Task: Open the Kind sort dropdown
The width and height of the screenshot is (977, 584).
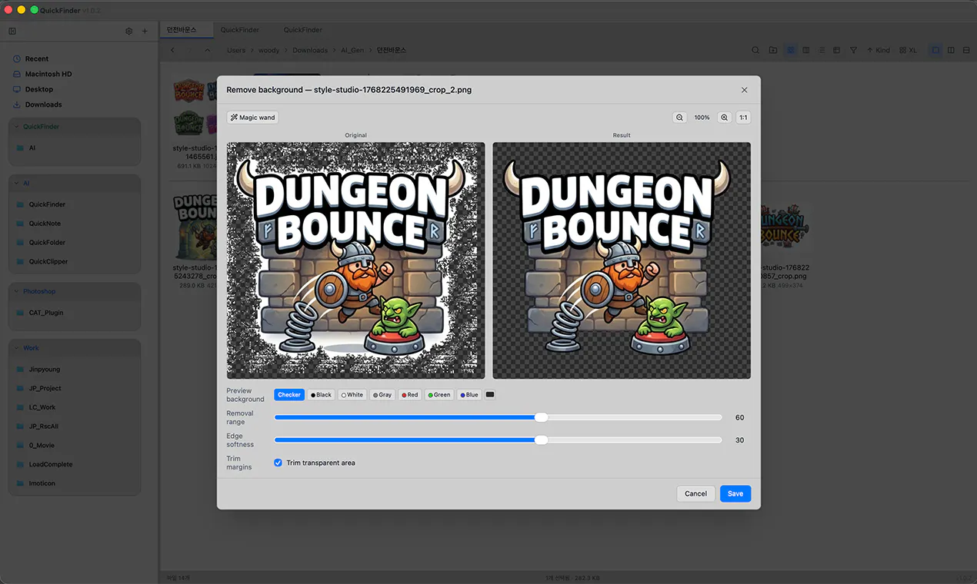Action: (878, 51)
